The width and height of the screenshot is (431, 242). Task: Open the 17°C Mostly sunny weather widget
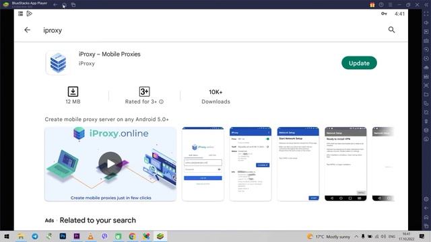click(329, 236)
